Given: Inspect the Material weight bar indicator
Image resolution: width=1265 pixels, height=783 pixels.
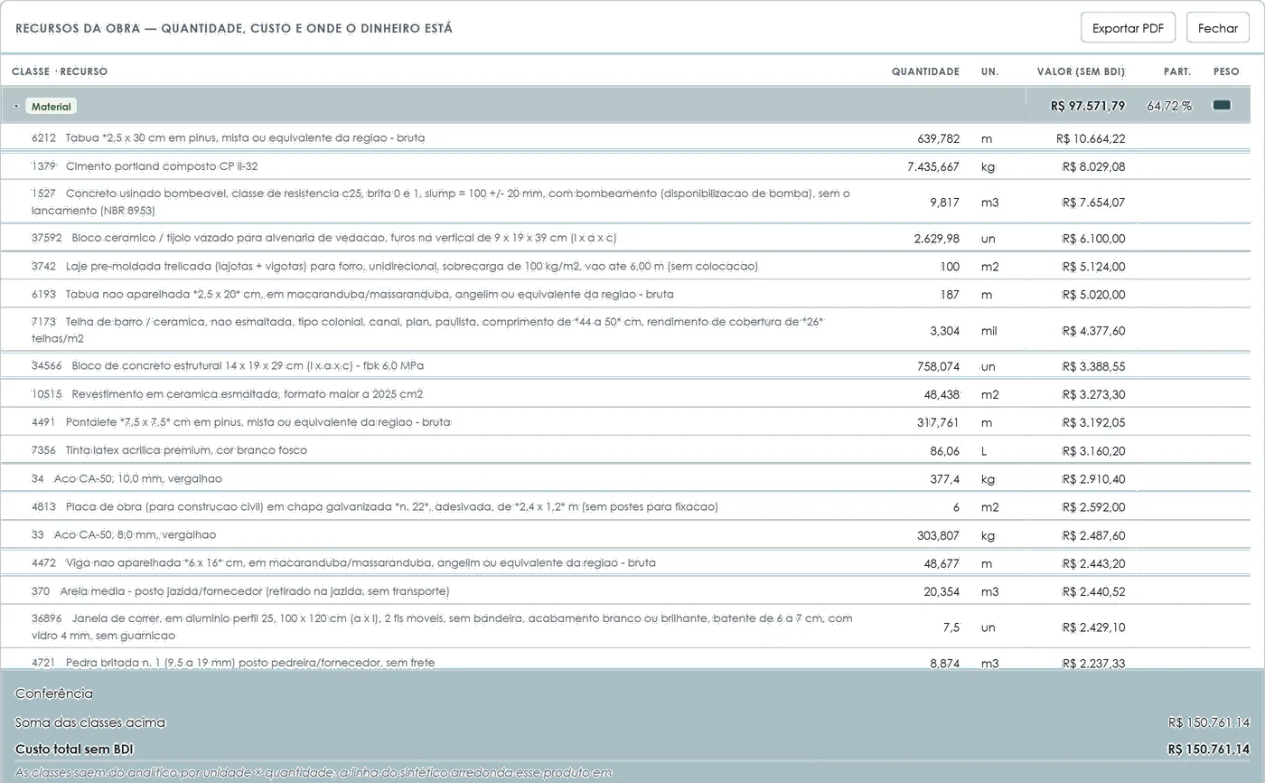Looking at the screenshot, I should [x=1222, y=106].
